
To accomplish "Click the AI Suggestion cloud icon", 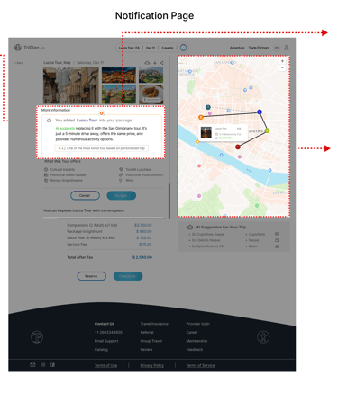I will (x=190, y=227).
